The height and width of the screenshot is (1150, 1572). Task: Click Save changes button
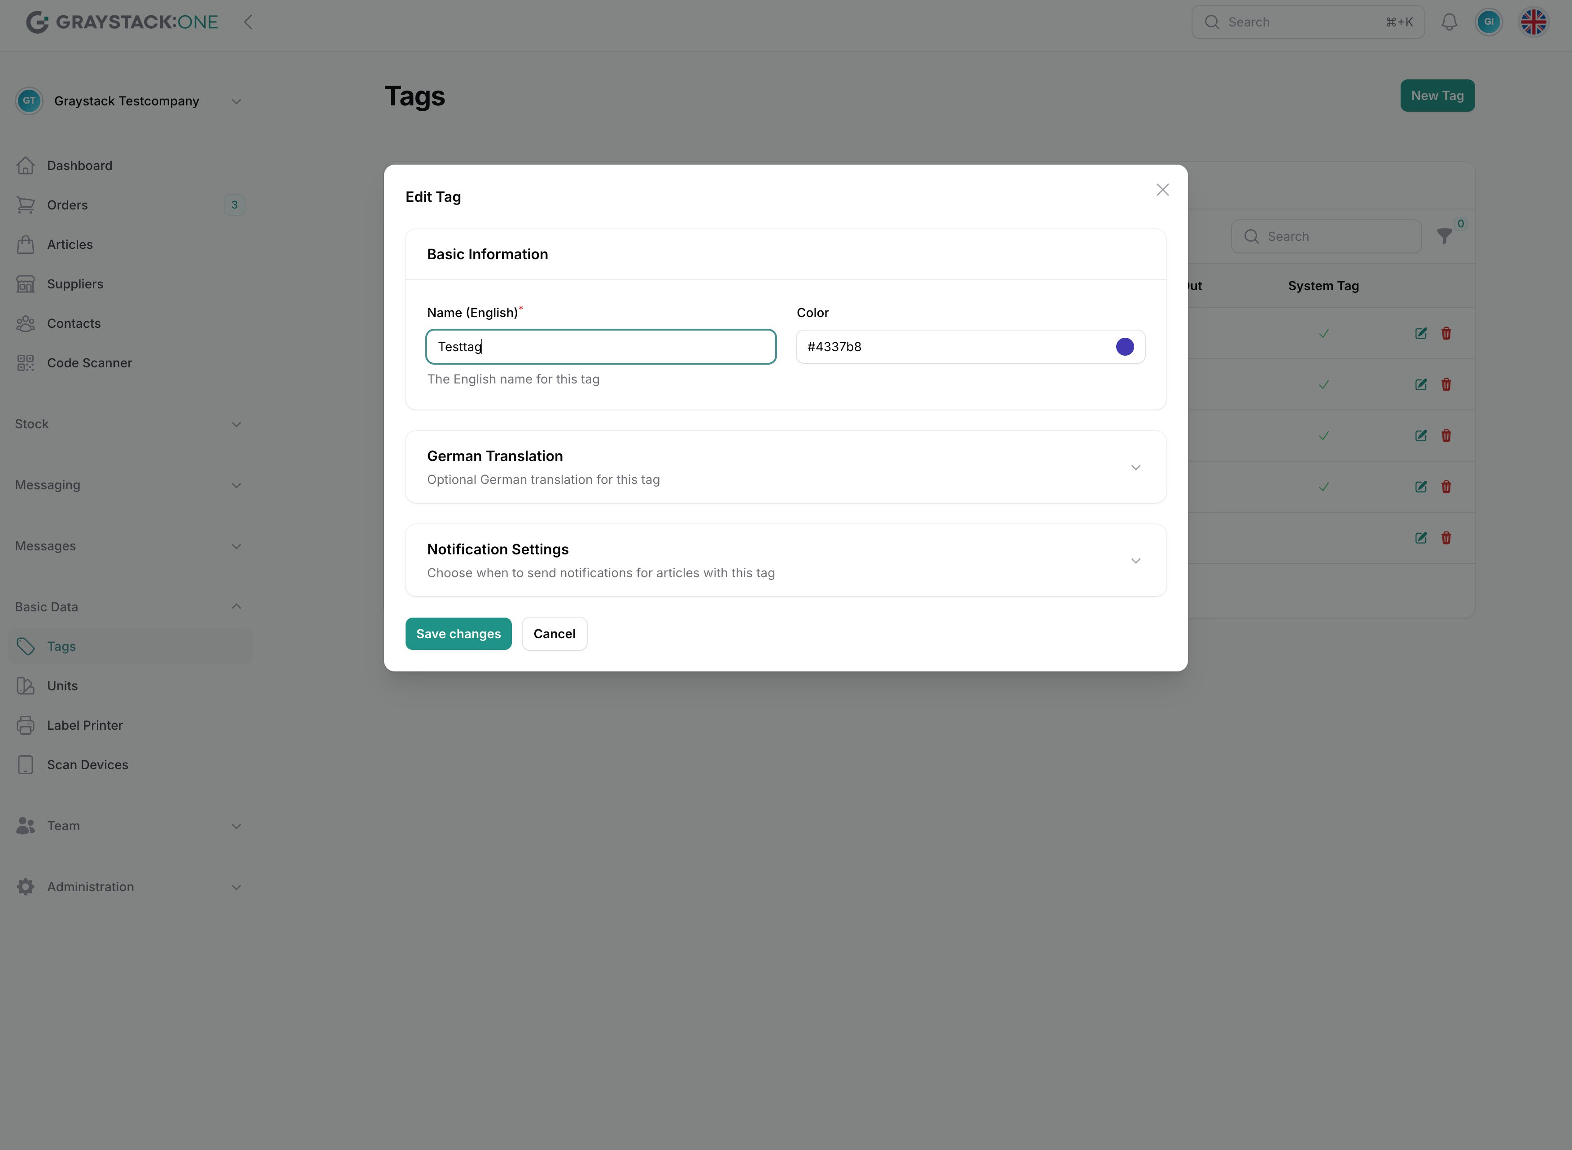coord(458,633)
